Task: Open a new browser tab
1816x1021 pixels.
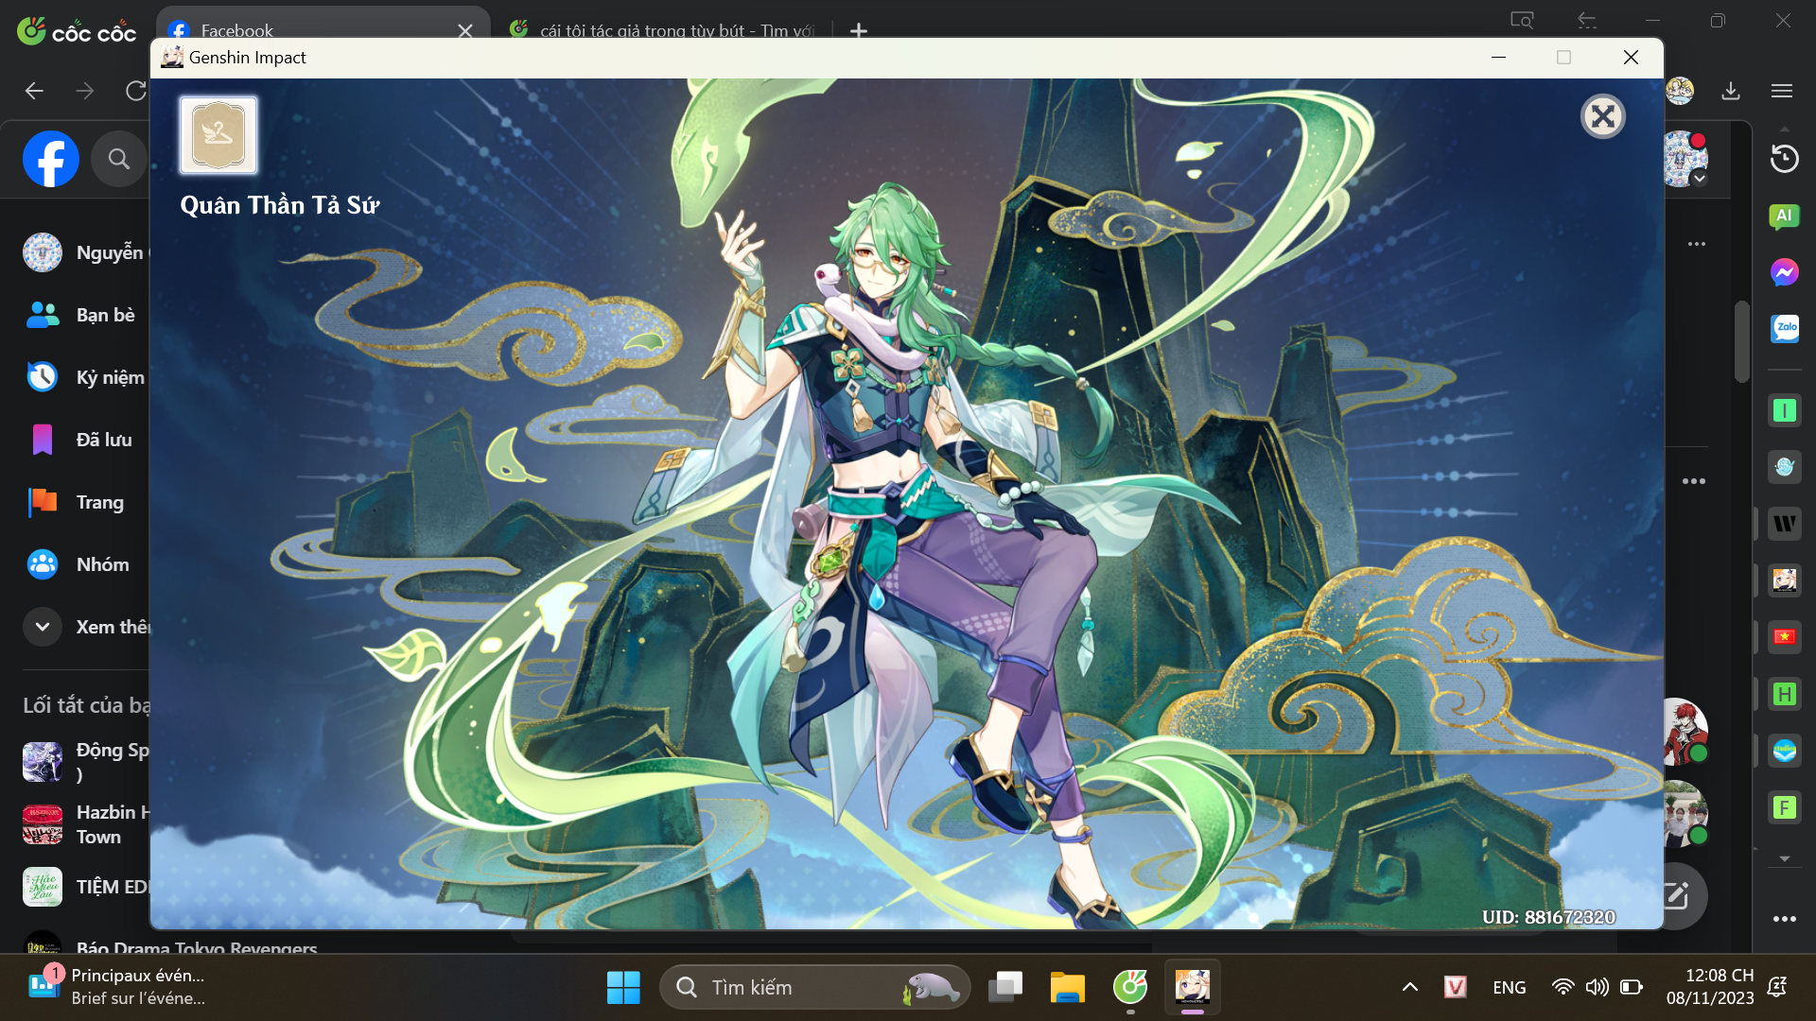Action: (858, 30)
